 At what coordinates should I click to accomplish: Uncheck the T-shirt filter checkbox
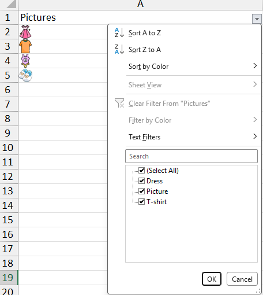click(142, 202)
